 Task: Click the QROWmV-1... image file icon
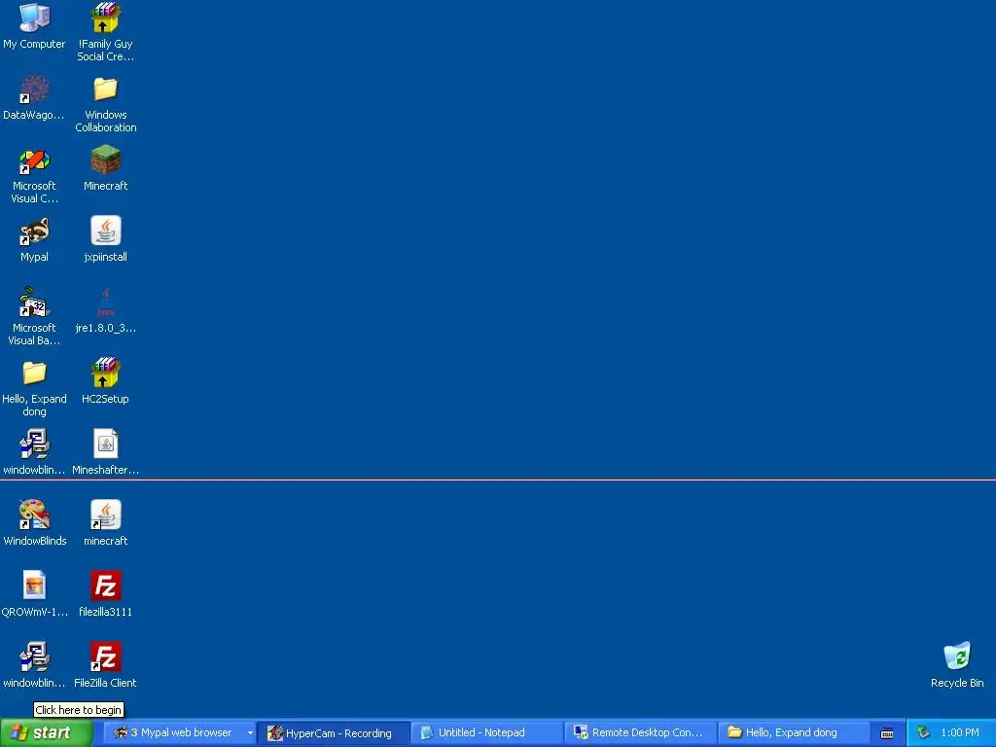click(34, 587)
